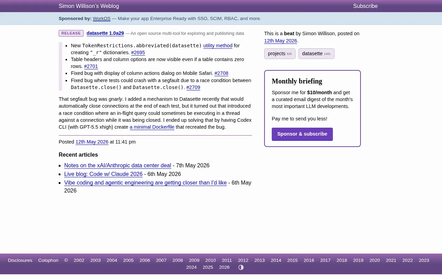Browse the 2023 archive
This screenshot has height=276, width=442.
pyautogui.click(x=424, y=260)
